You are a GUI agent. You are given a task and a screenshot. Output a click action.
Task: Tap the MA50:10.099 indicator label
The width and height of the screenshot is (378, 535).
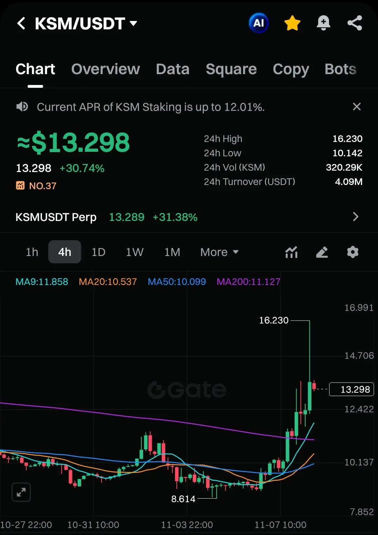click(x=177, y=282)
